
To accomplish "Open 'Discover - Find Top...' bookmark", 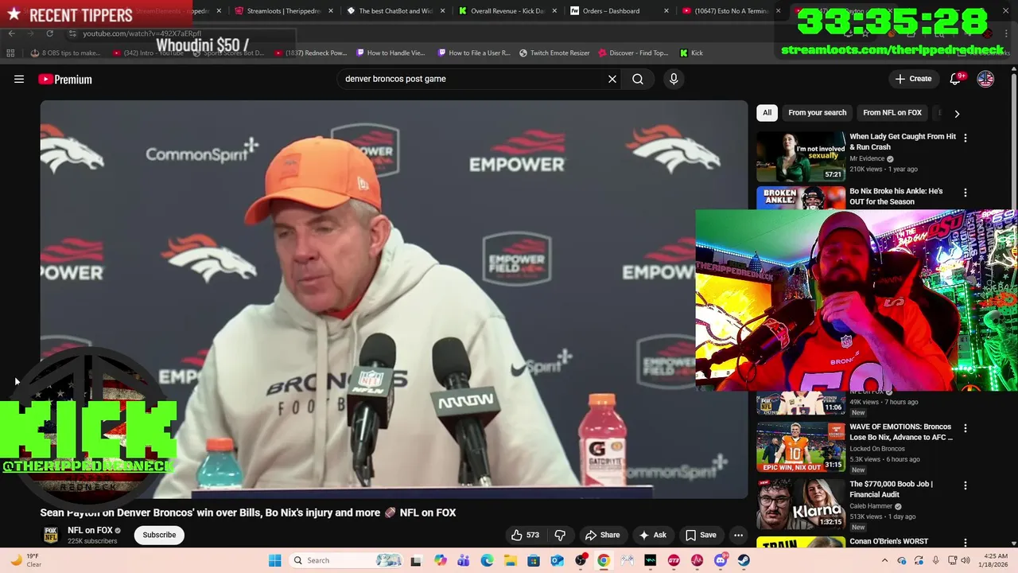I will [633, 53].
